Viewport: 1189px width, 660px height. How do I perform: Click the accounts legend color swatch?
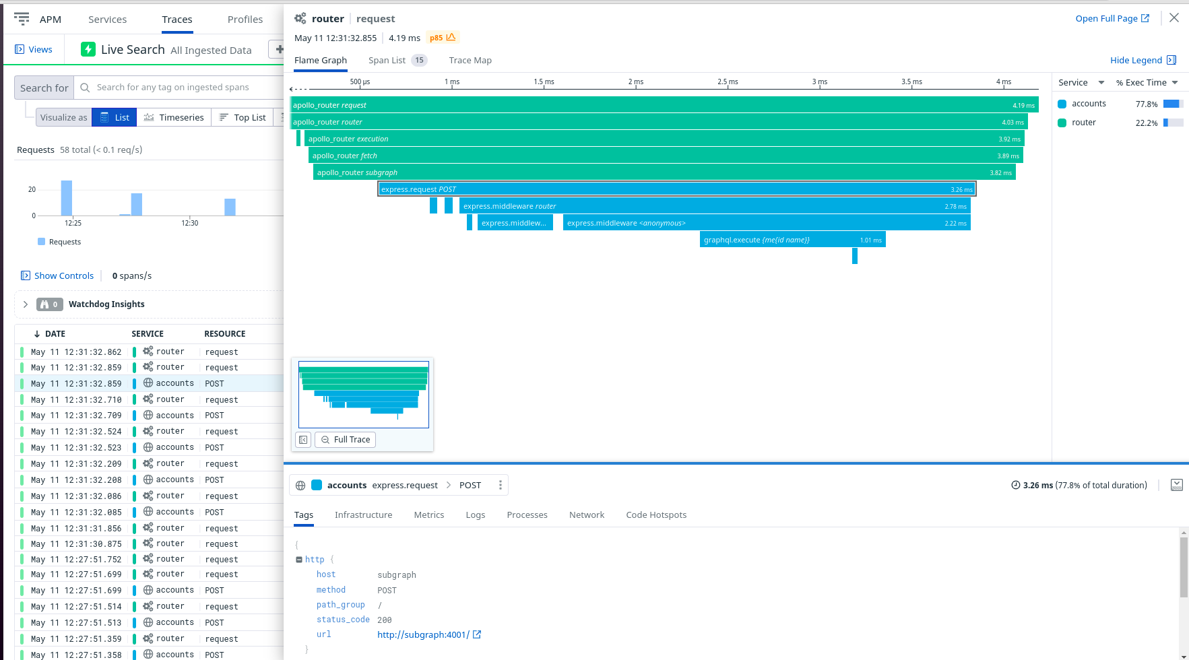(1062, 104)
